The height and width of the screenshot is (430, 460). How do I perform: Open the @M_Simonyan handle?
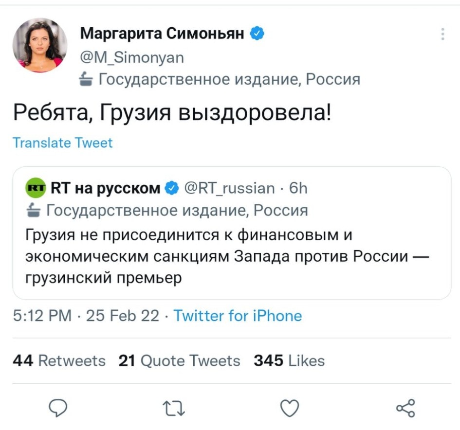pos(131,57)
